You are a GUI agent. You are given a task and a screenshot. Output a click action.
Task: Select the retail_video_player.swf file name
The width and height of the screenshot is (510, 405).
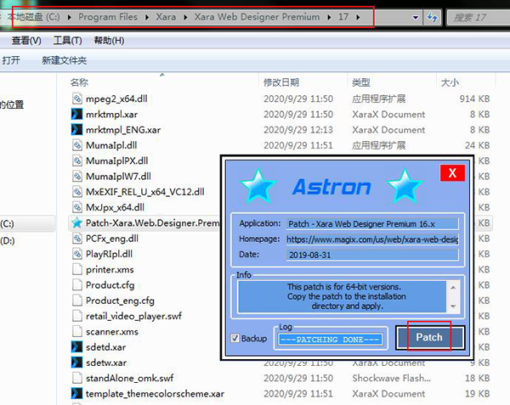pos(133,316)
